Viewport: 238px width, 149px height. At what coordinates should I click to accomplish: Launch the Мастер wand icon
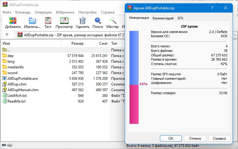[x=113, y=21]
